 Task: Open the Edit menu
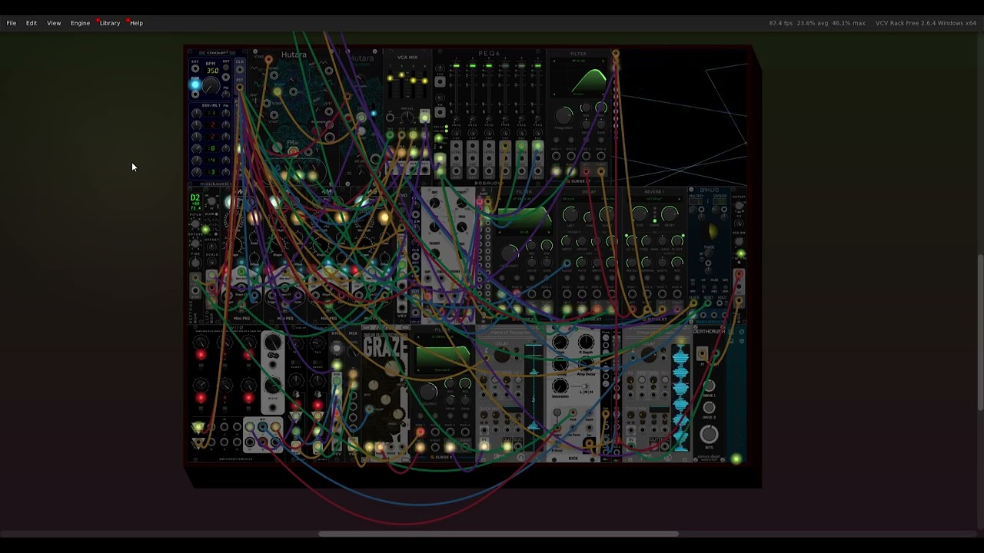[x=32, y=23]
